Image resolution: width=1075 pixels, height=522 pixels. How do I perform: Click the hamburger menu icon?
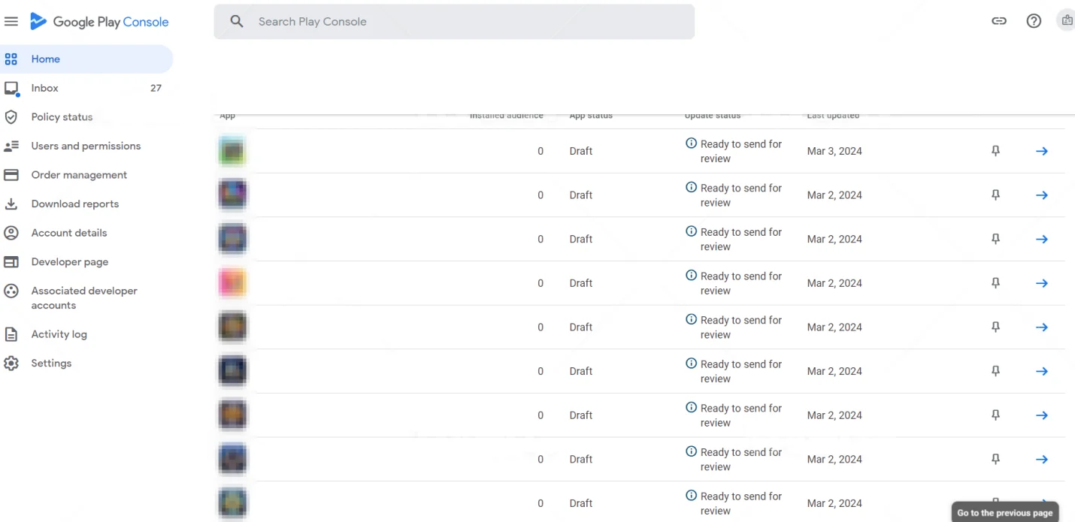pyautogui.click(x=11, y=22)
